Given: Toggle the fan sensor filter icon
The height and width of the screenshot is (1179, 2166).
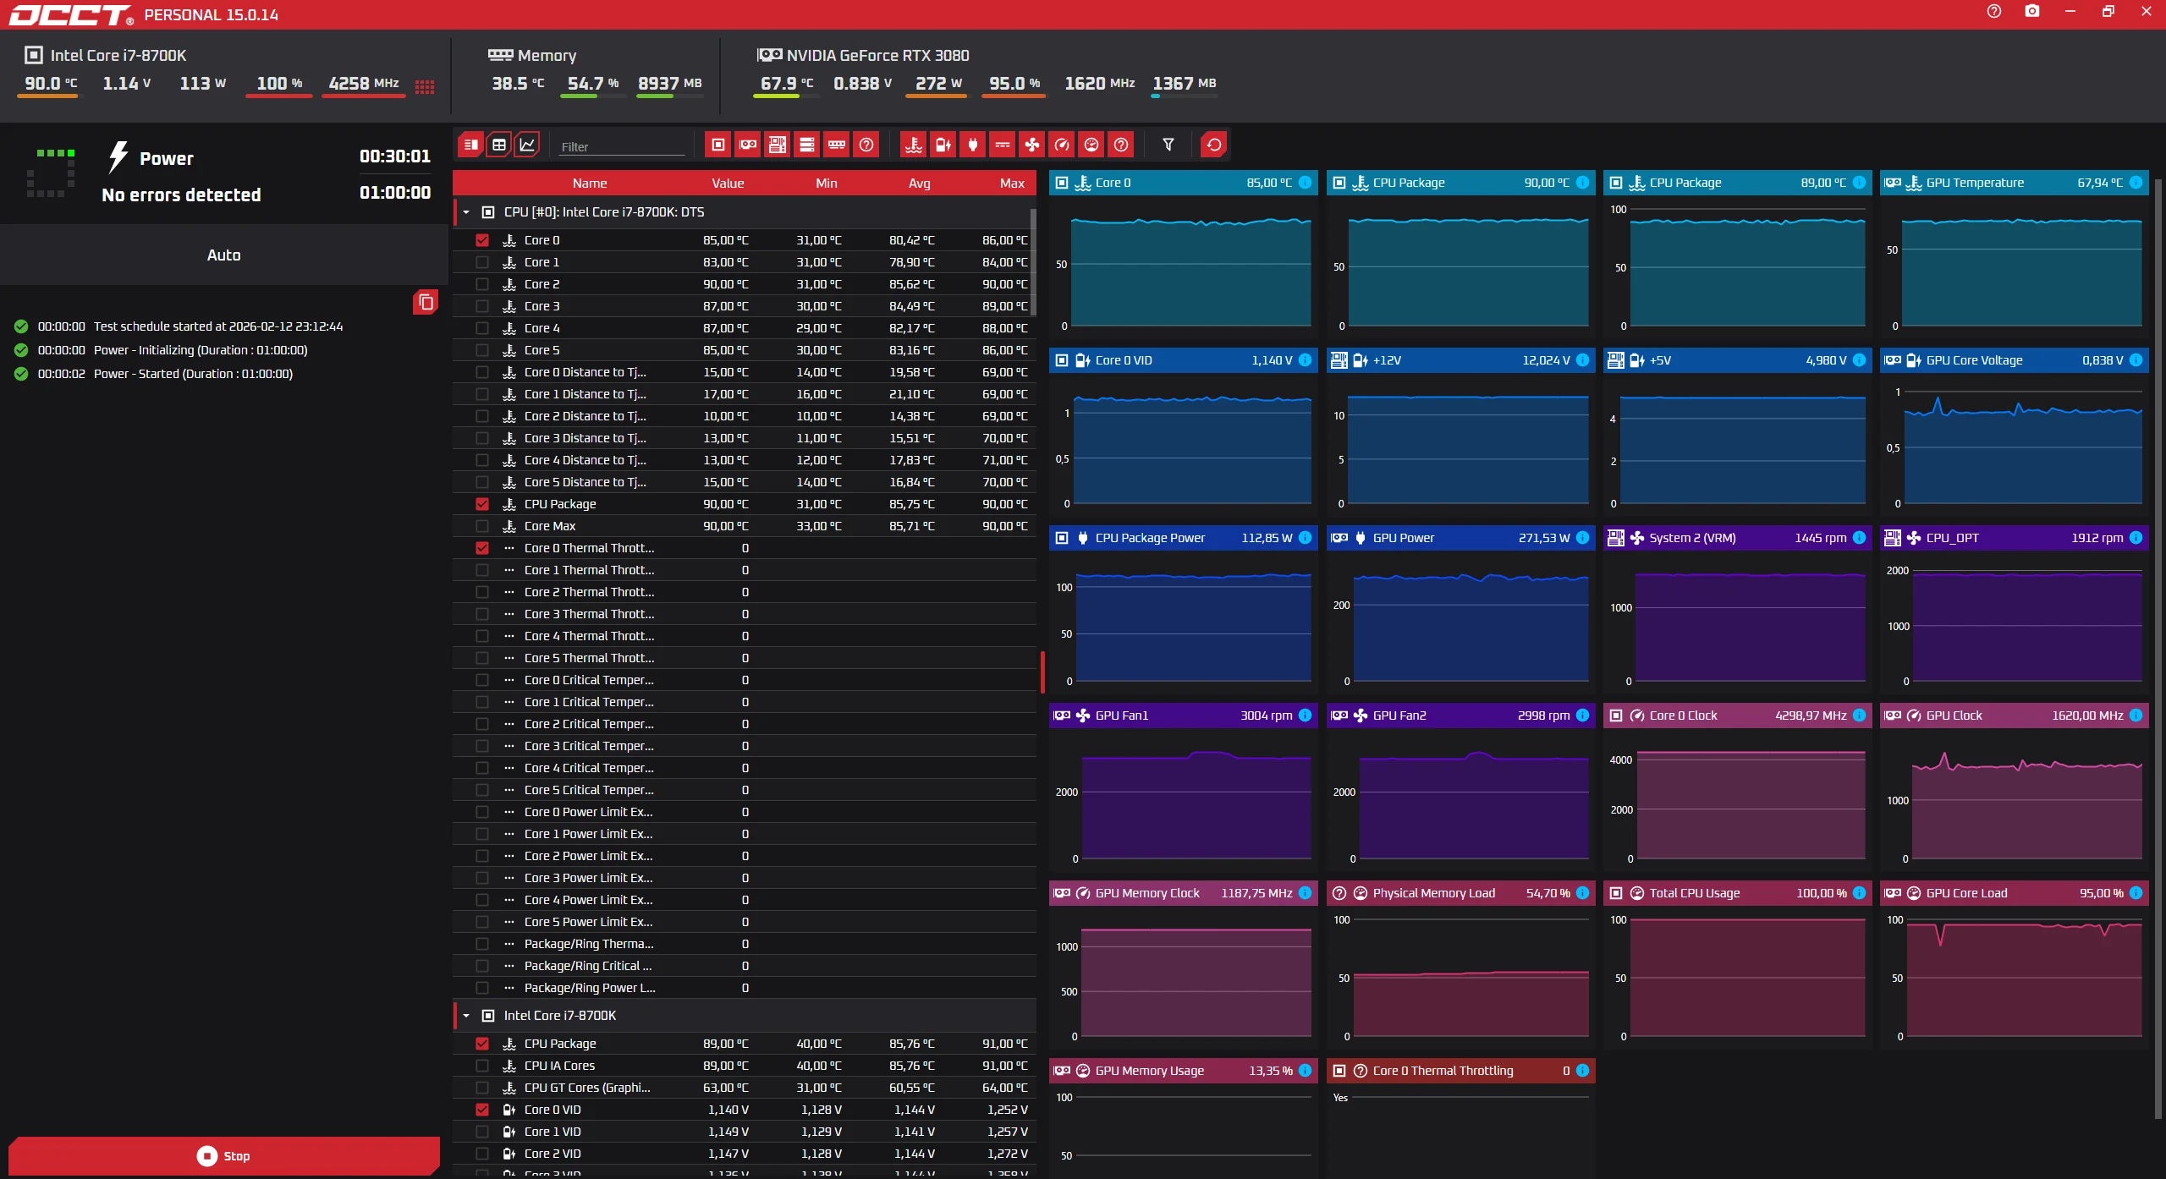Looking at the screenshot, I should coord(1032,145).
